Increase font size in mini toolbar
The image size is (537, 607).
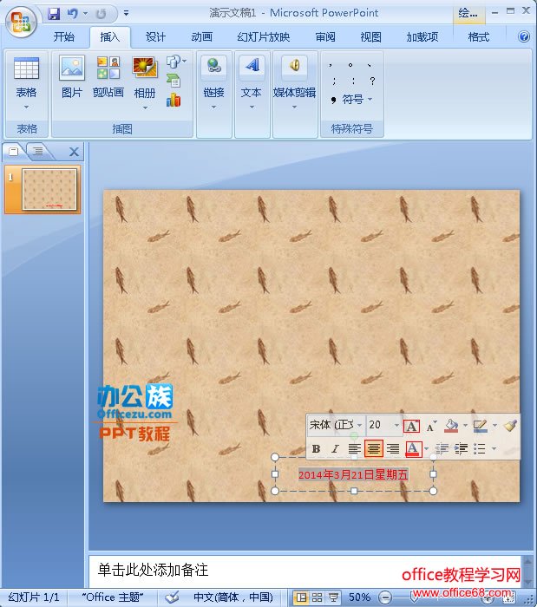pyautogui.click(x=411, y=427)
